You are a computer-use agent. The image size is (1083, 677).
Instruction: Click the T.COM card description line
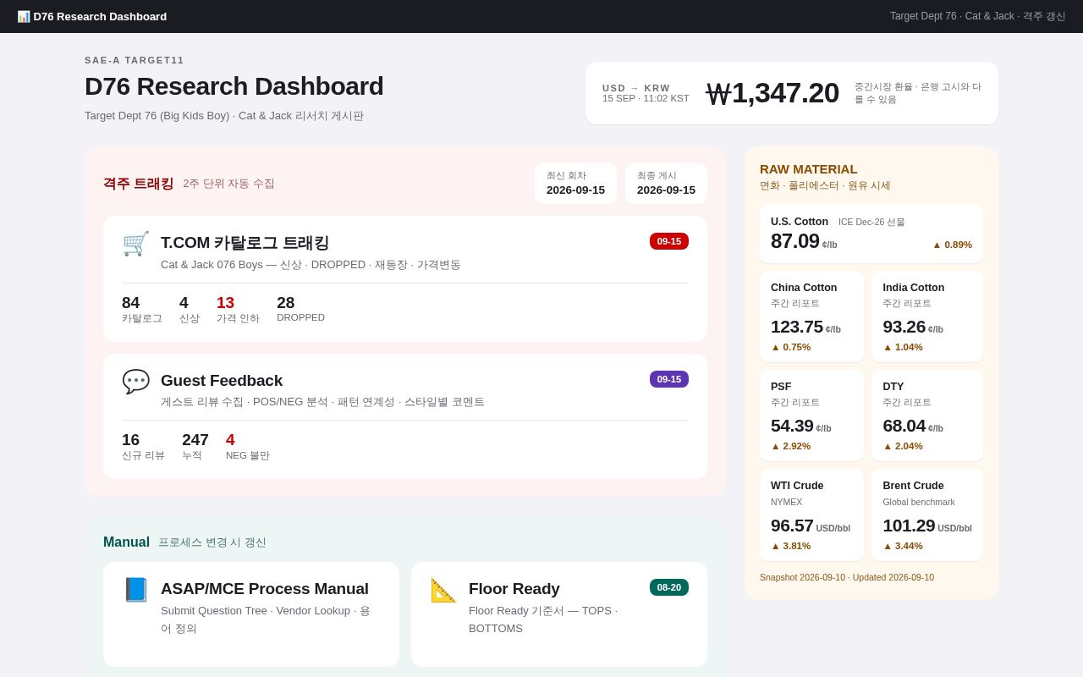pos(311,265)
